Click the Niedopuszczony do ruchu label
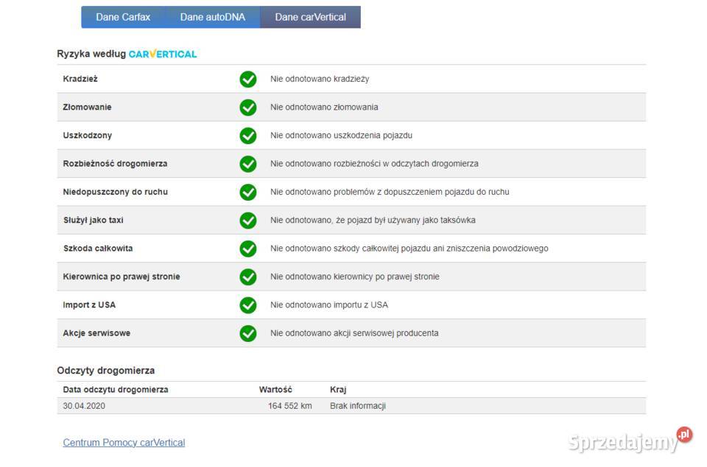 click(116, 192)
